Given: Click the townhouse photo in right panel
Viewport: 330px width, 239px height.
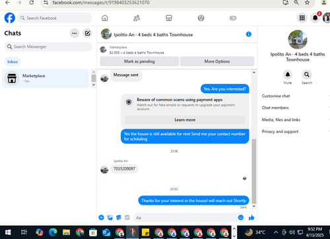Looking at the screenshot, I should coord(298,40).
